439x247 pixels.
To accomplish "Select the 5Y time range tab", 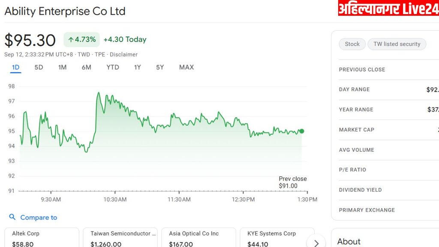I will [x=160, y=67].
